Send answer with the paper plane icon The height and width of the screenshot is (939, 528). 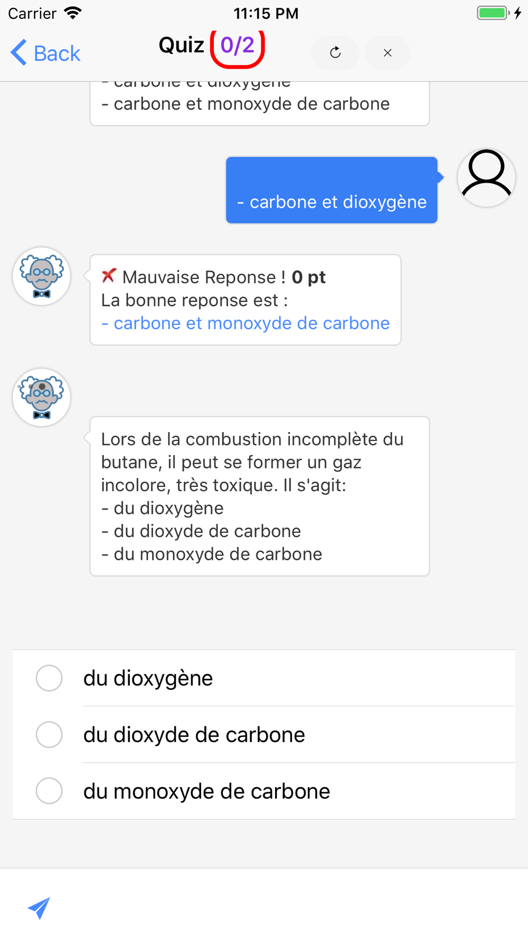coord(39,907)
